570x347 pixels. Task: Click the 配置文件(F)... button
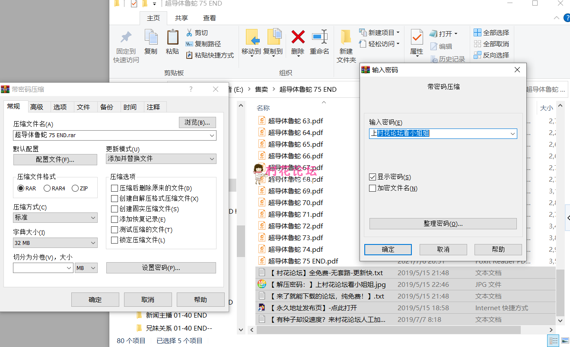(x=55, y=160)
